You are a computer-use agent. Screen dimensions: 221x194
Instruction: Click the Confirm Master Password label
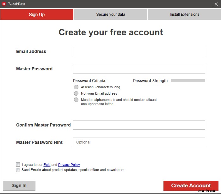click(x=43, y=125)
